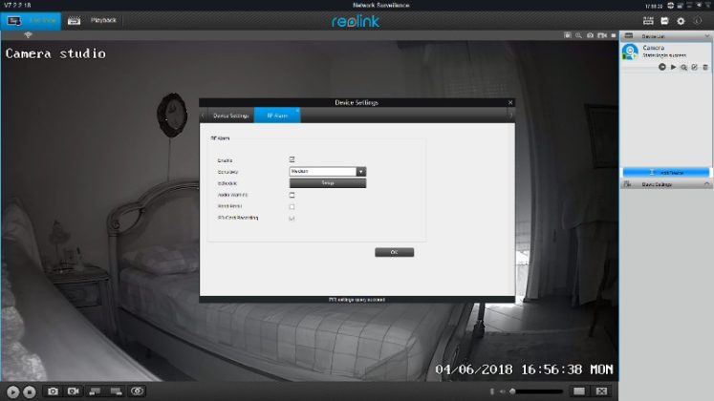Close the Device Settings dialog

(510, 103)
